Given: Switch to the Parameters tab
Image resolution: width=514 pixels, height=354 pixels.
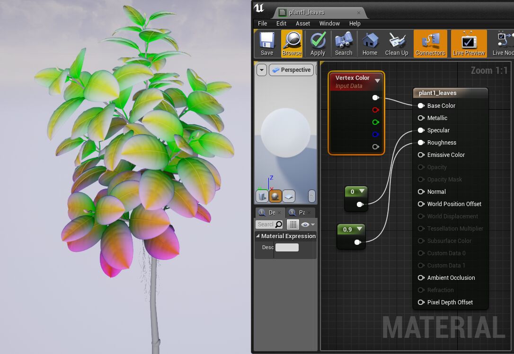Looking at the screenshot, I should [x=300, y=212].
